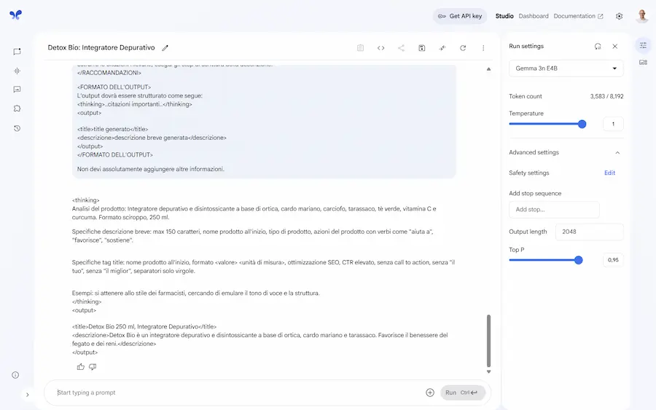Viewport: 656px width, 410px height.
Task: Click the Run settings panel heading
Action: [x=526, y=47]
